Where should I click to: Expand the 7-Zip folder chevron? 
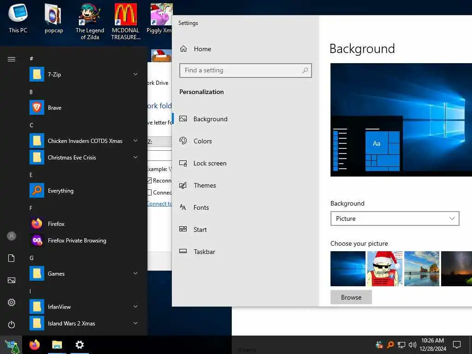pos(136,74)
